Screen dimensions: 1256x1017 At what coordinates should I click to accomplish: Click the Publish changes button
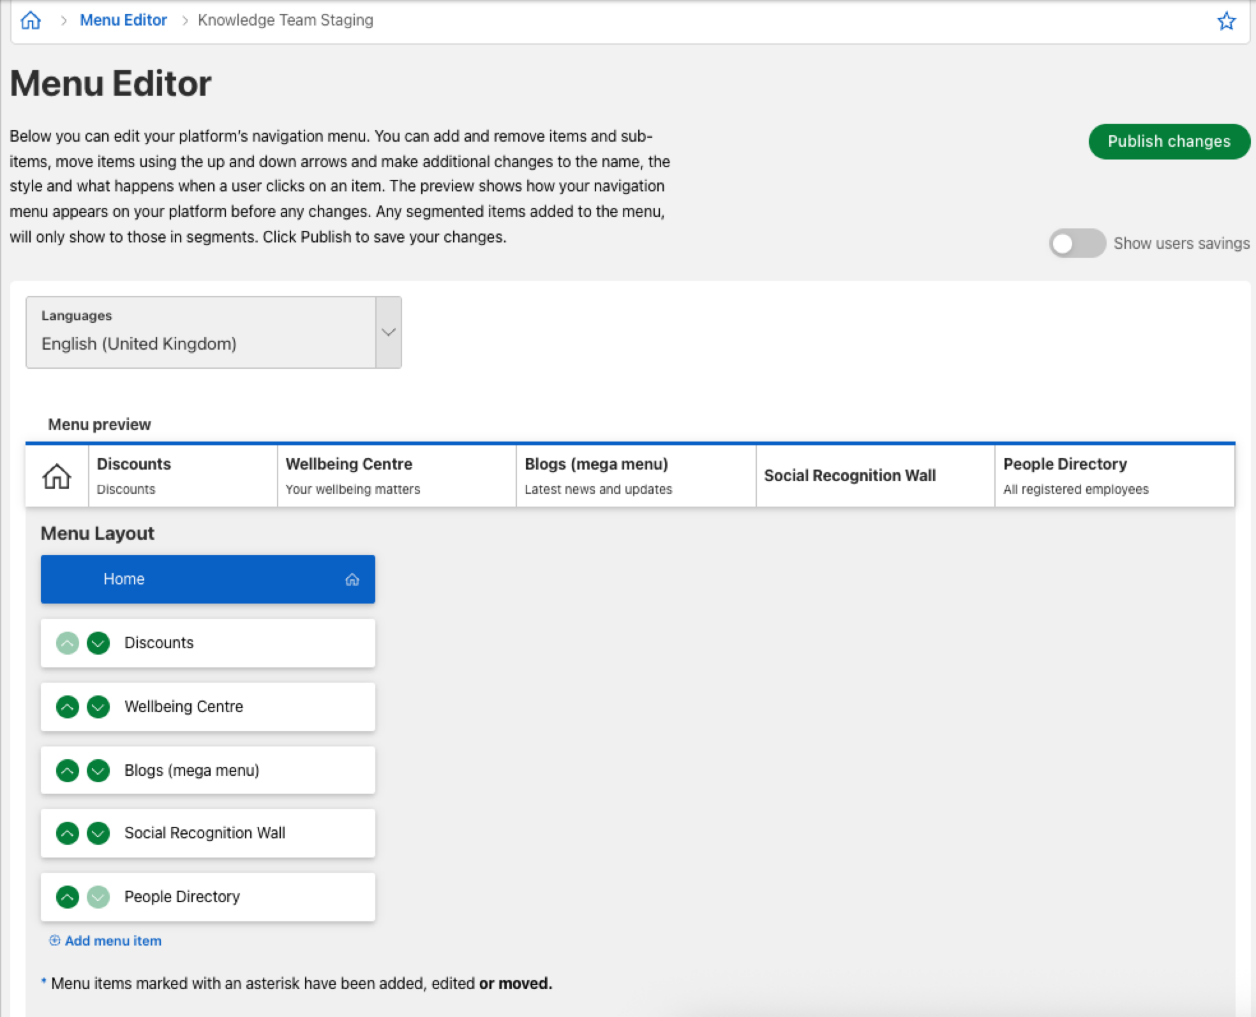point(1169,141)
